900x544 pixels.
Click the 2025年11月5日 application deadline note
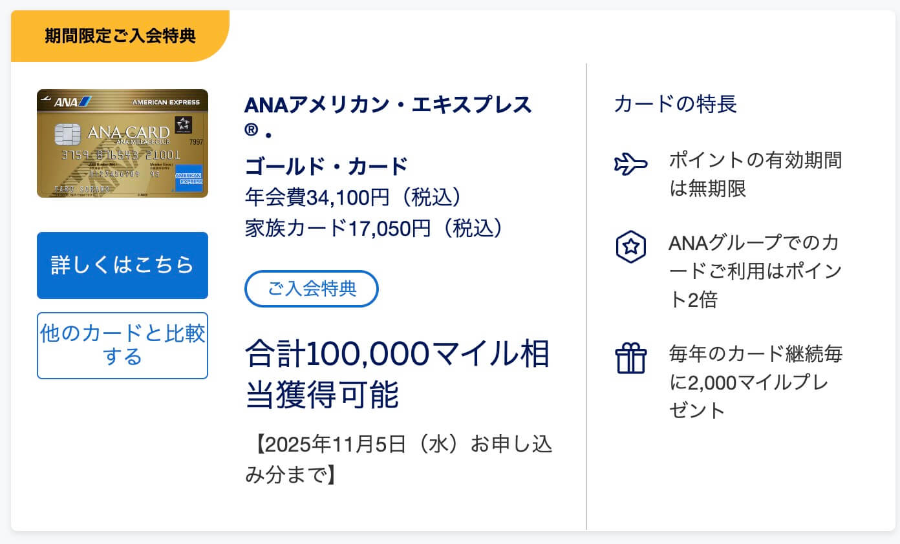[399, 459]
